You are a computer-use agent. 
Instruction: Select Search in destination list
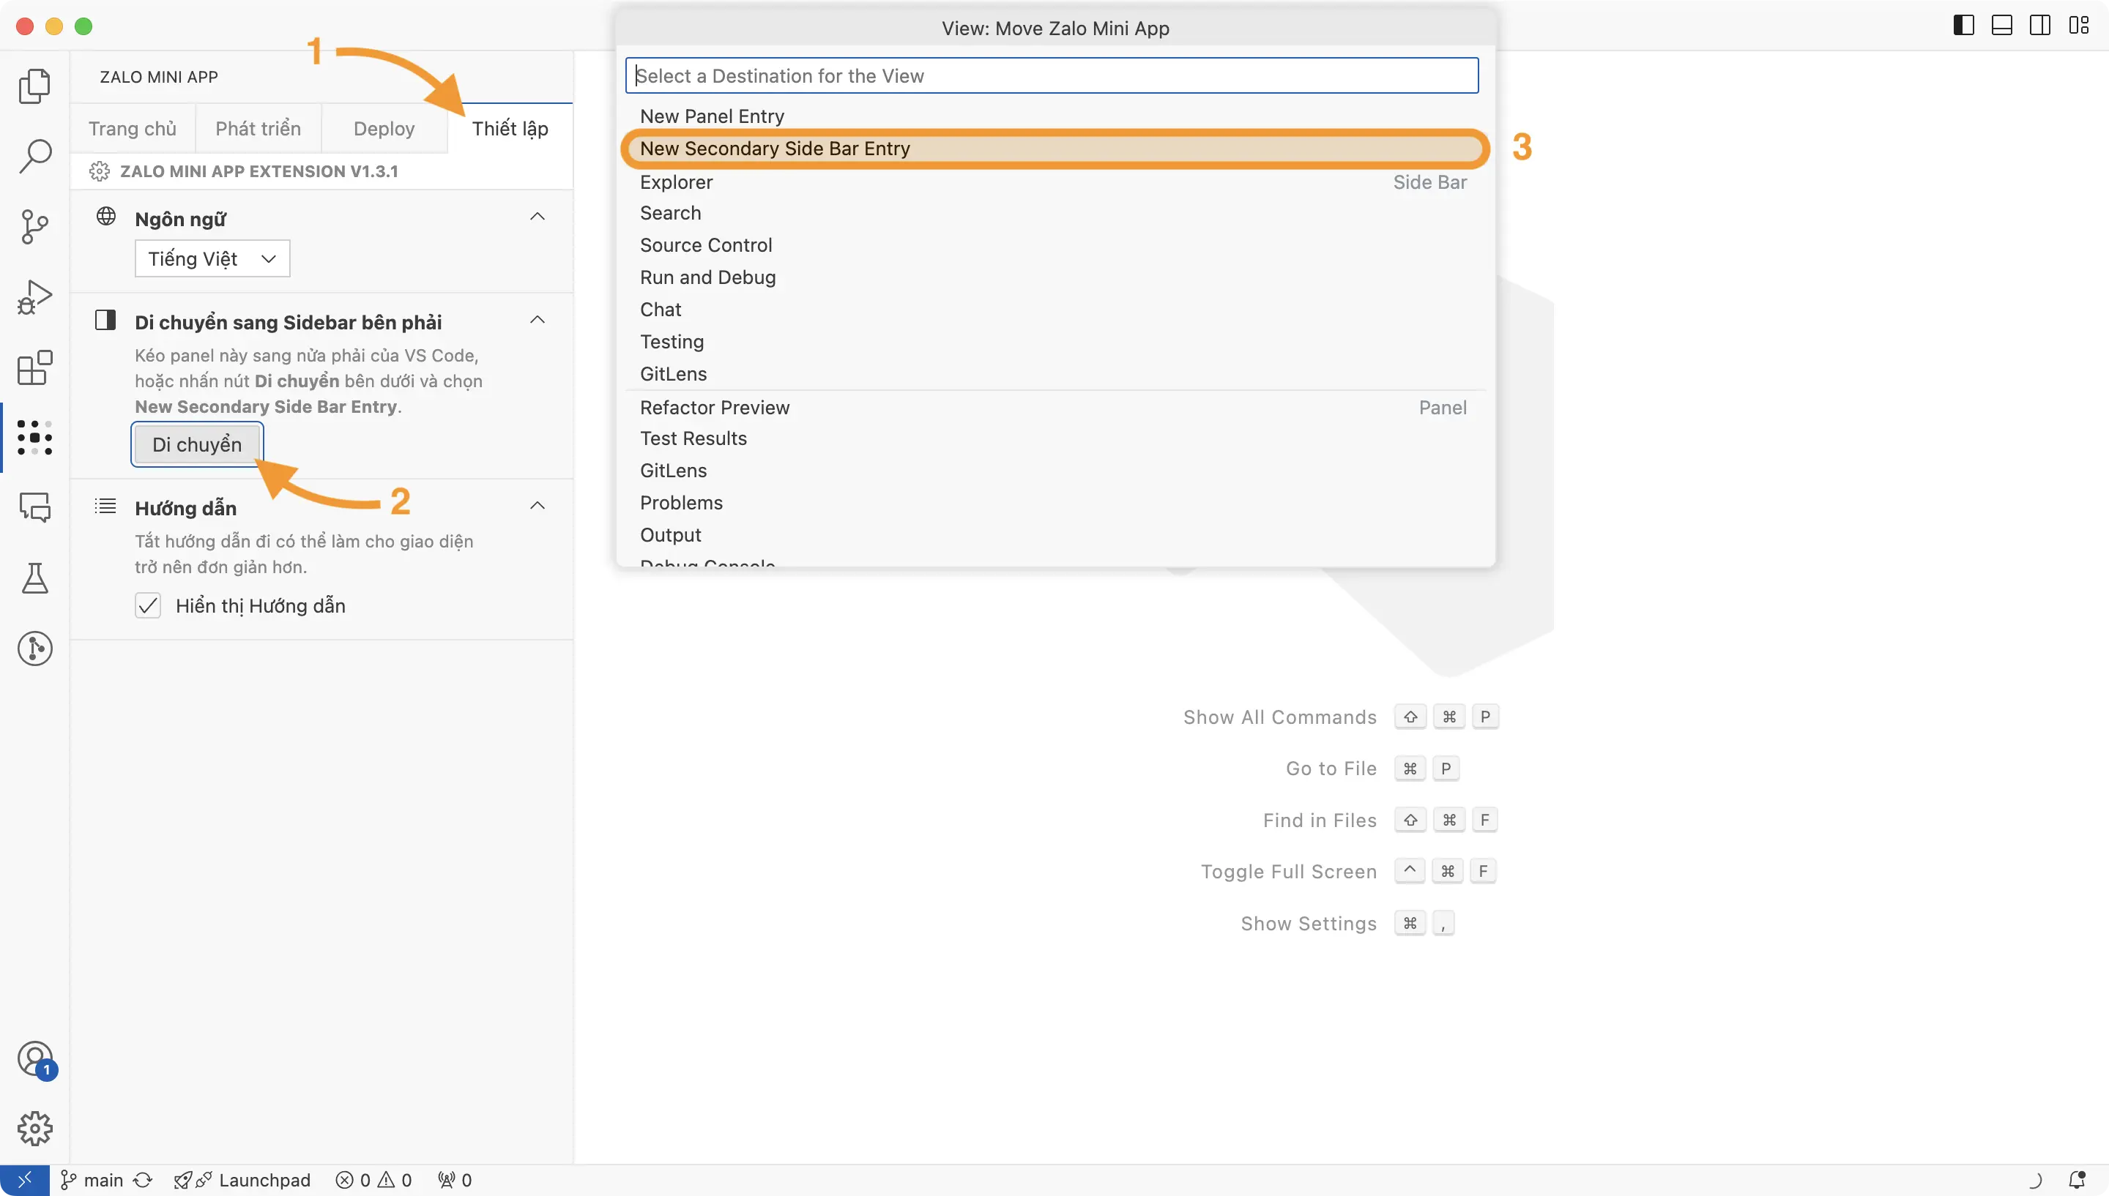coord(1055,213)
